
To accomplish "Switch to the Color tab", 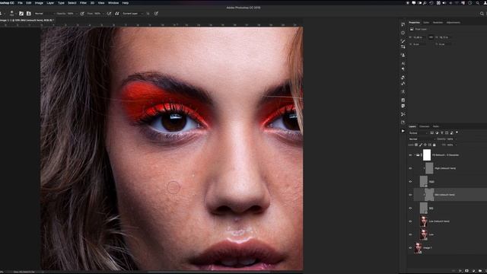I will point(426,22).
